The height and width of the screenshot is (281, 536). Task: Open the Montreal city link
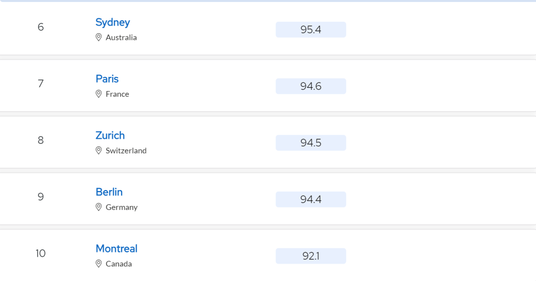click(x=116, y=249)
